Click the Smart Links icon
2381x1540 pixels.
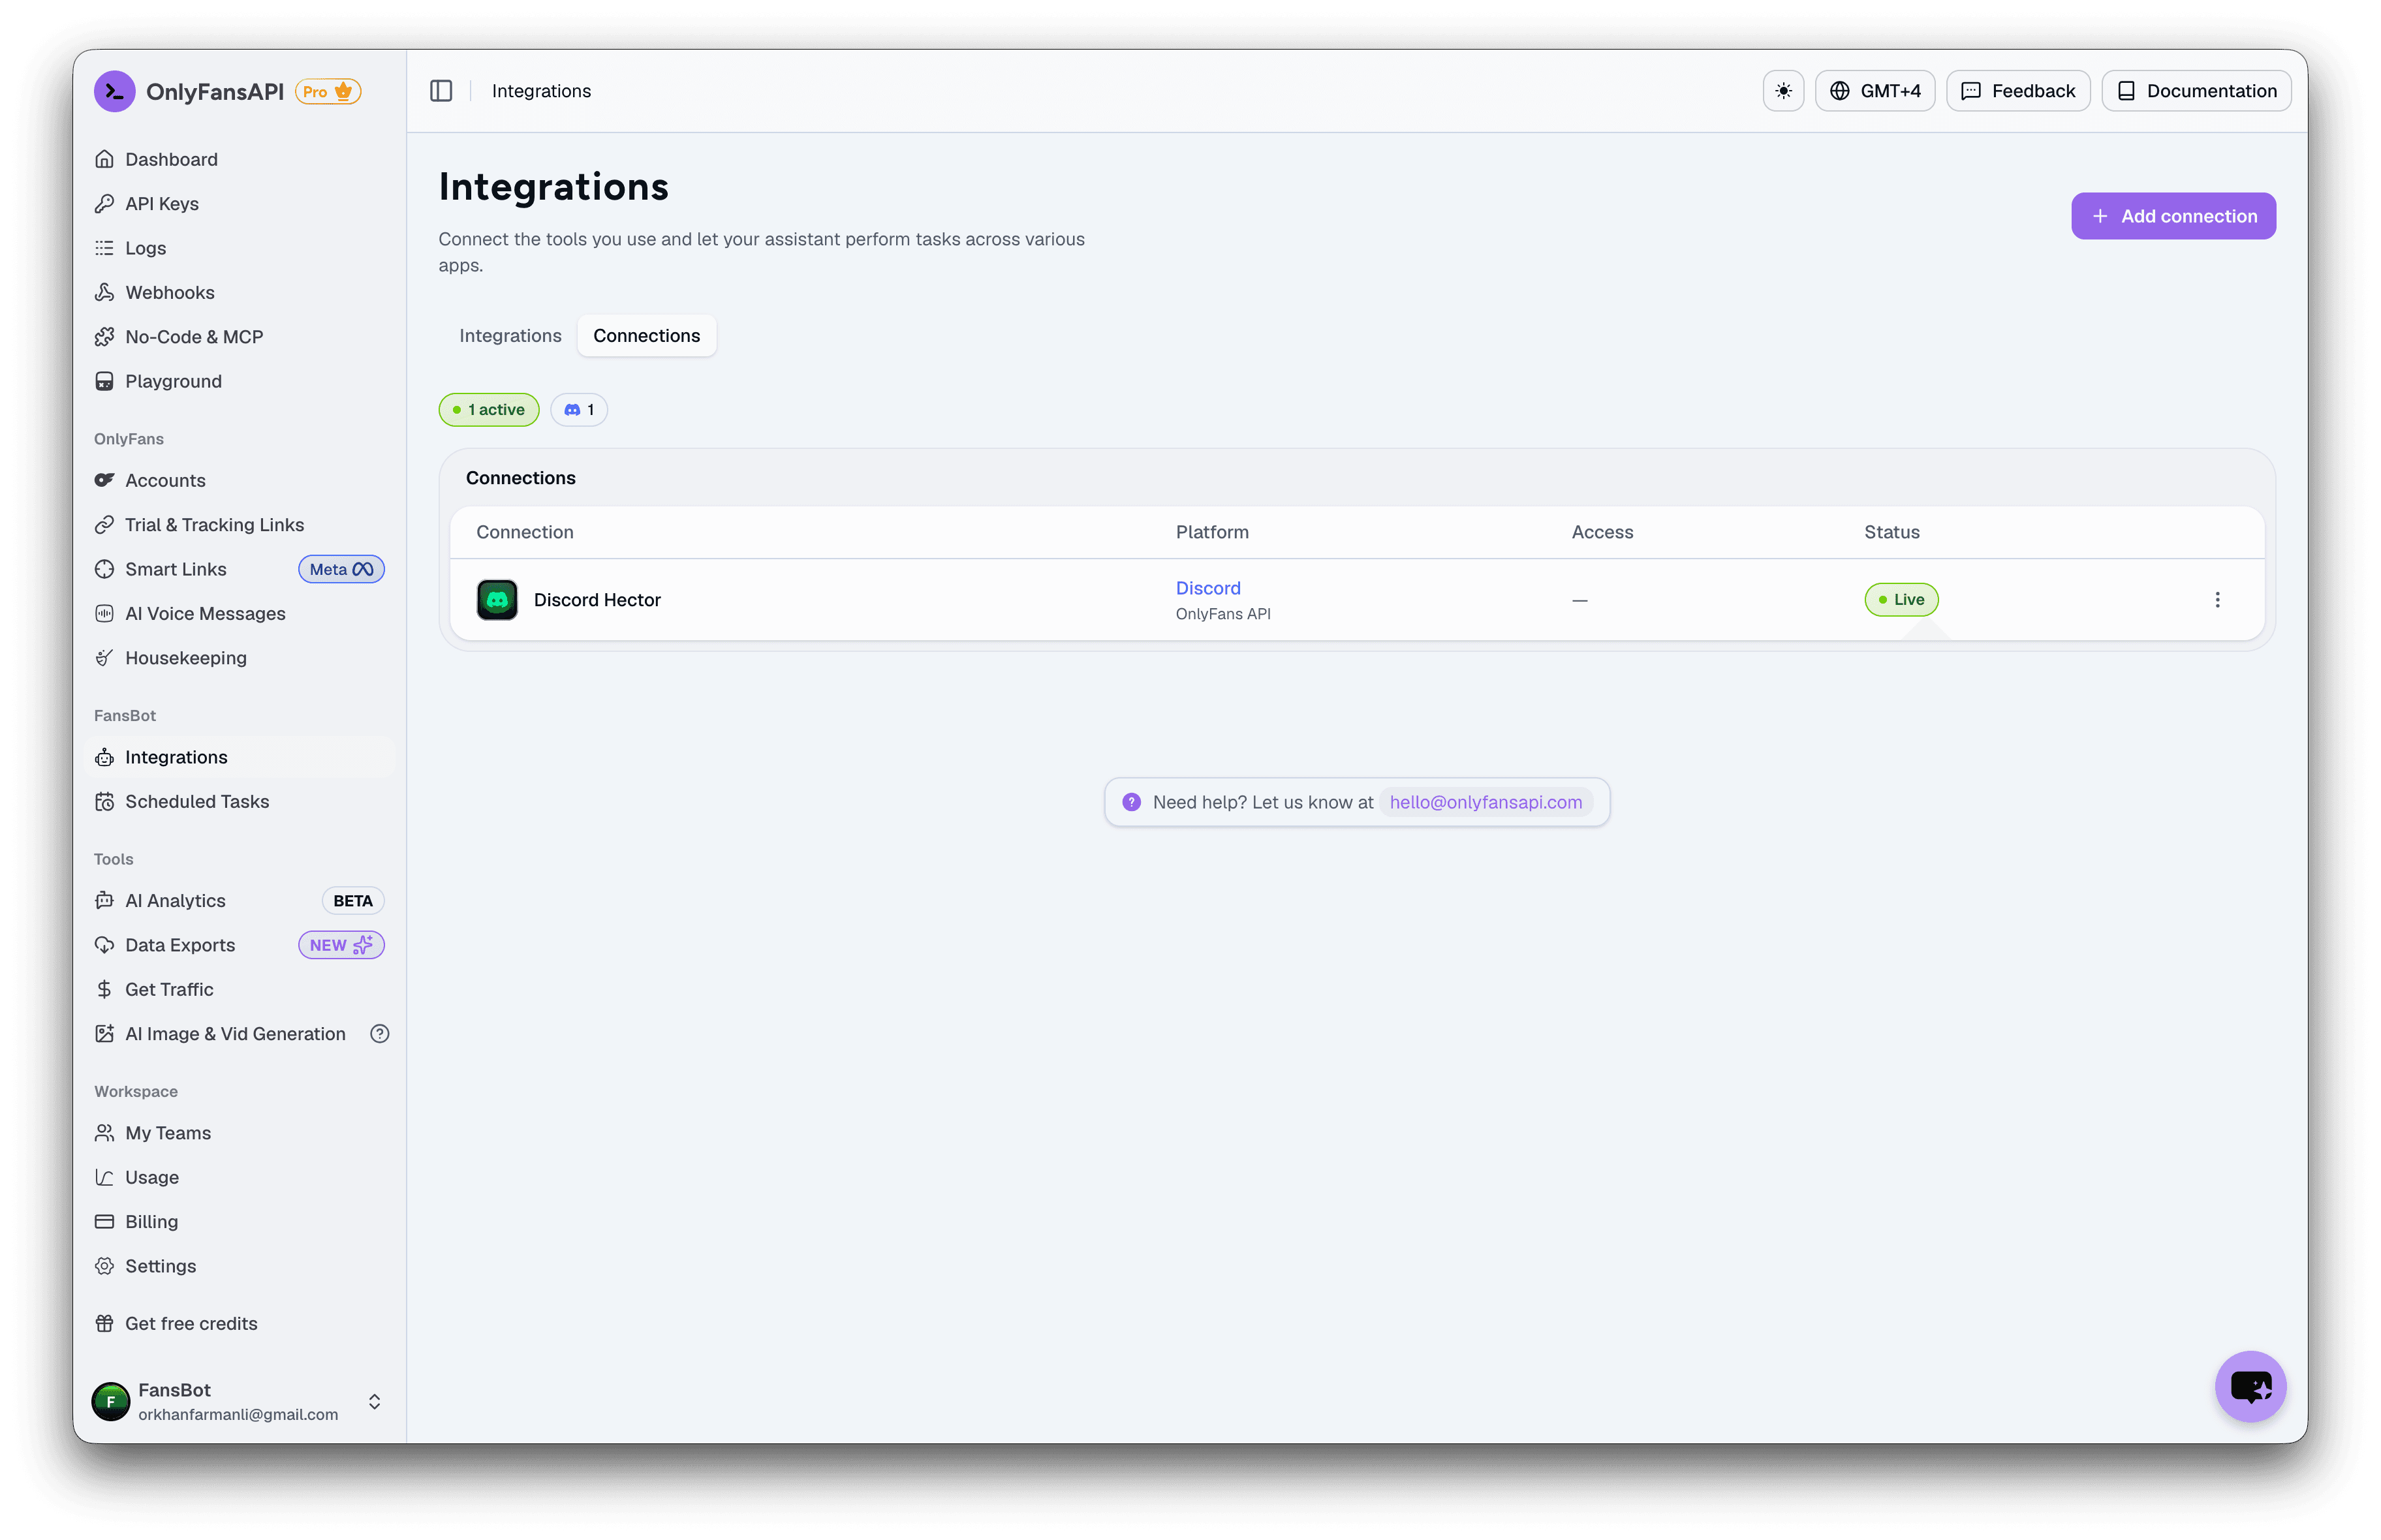(x=104, y=569)
